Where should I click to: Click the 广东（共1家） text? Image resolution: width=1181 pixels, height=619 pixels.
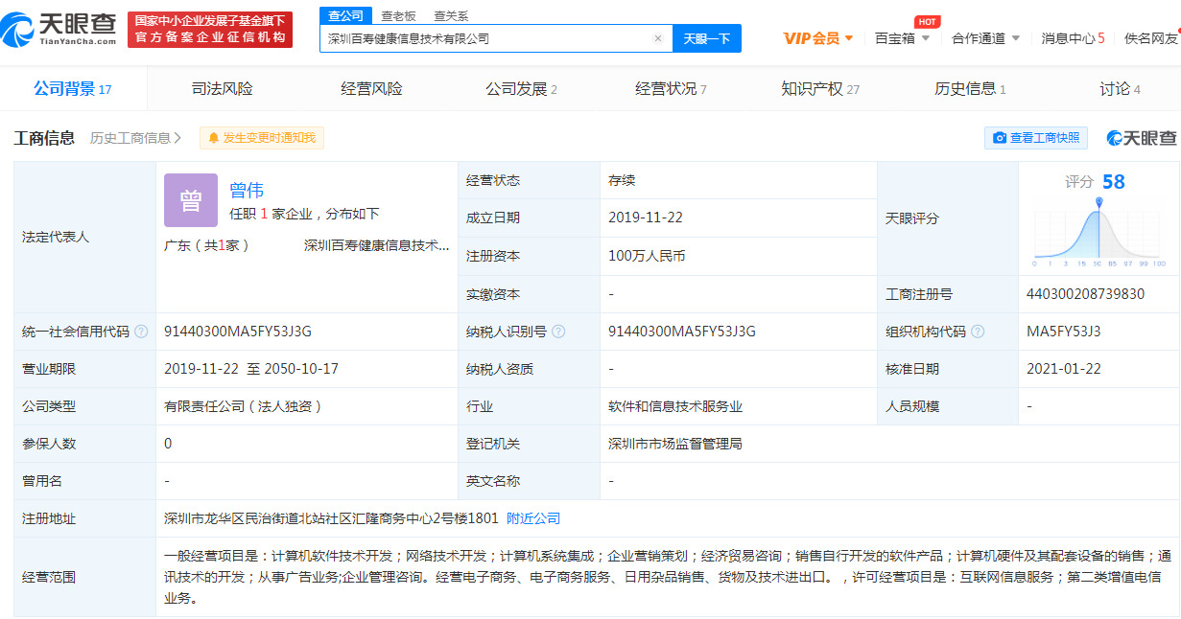(x=207, y=245)
